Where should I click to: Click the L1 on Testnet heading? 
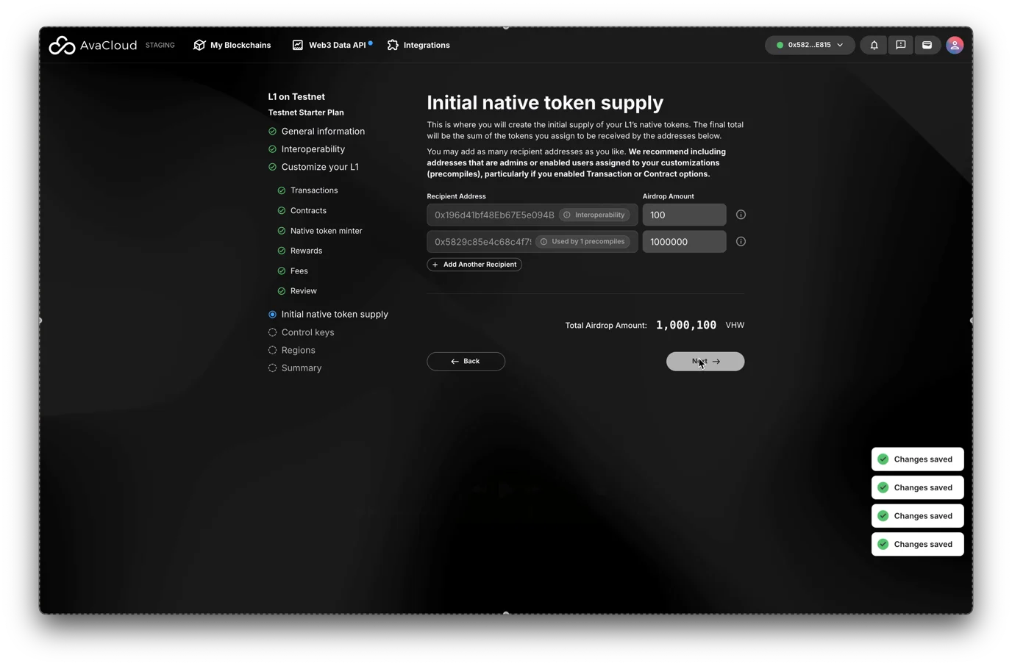[296, 96]
